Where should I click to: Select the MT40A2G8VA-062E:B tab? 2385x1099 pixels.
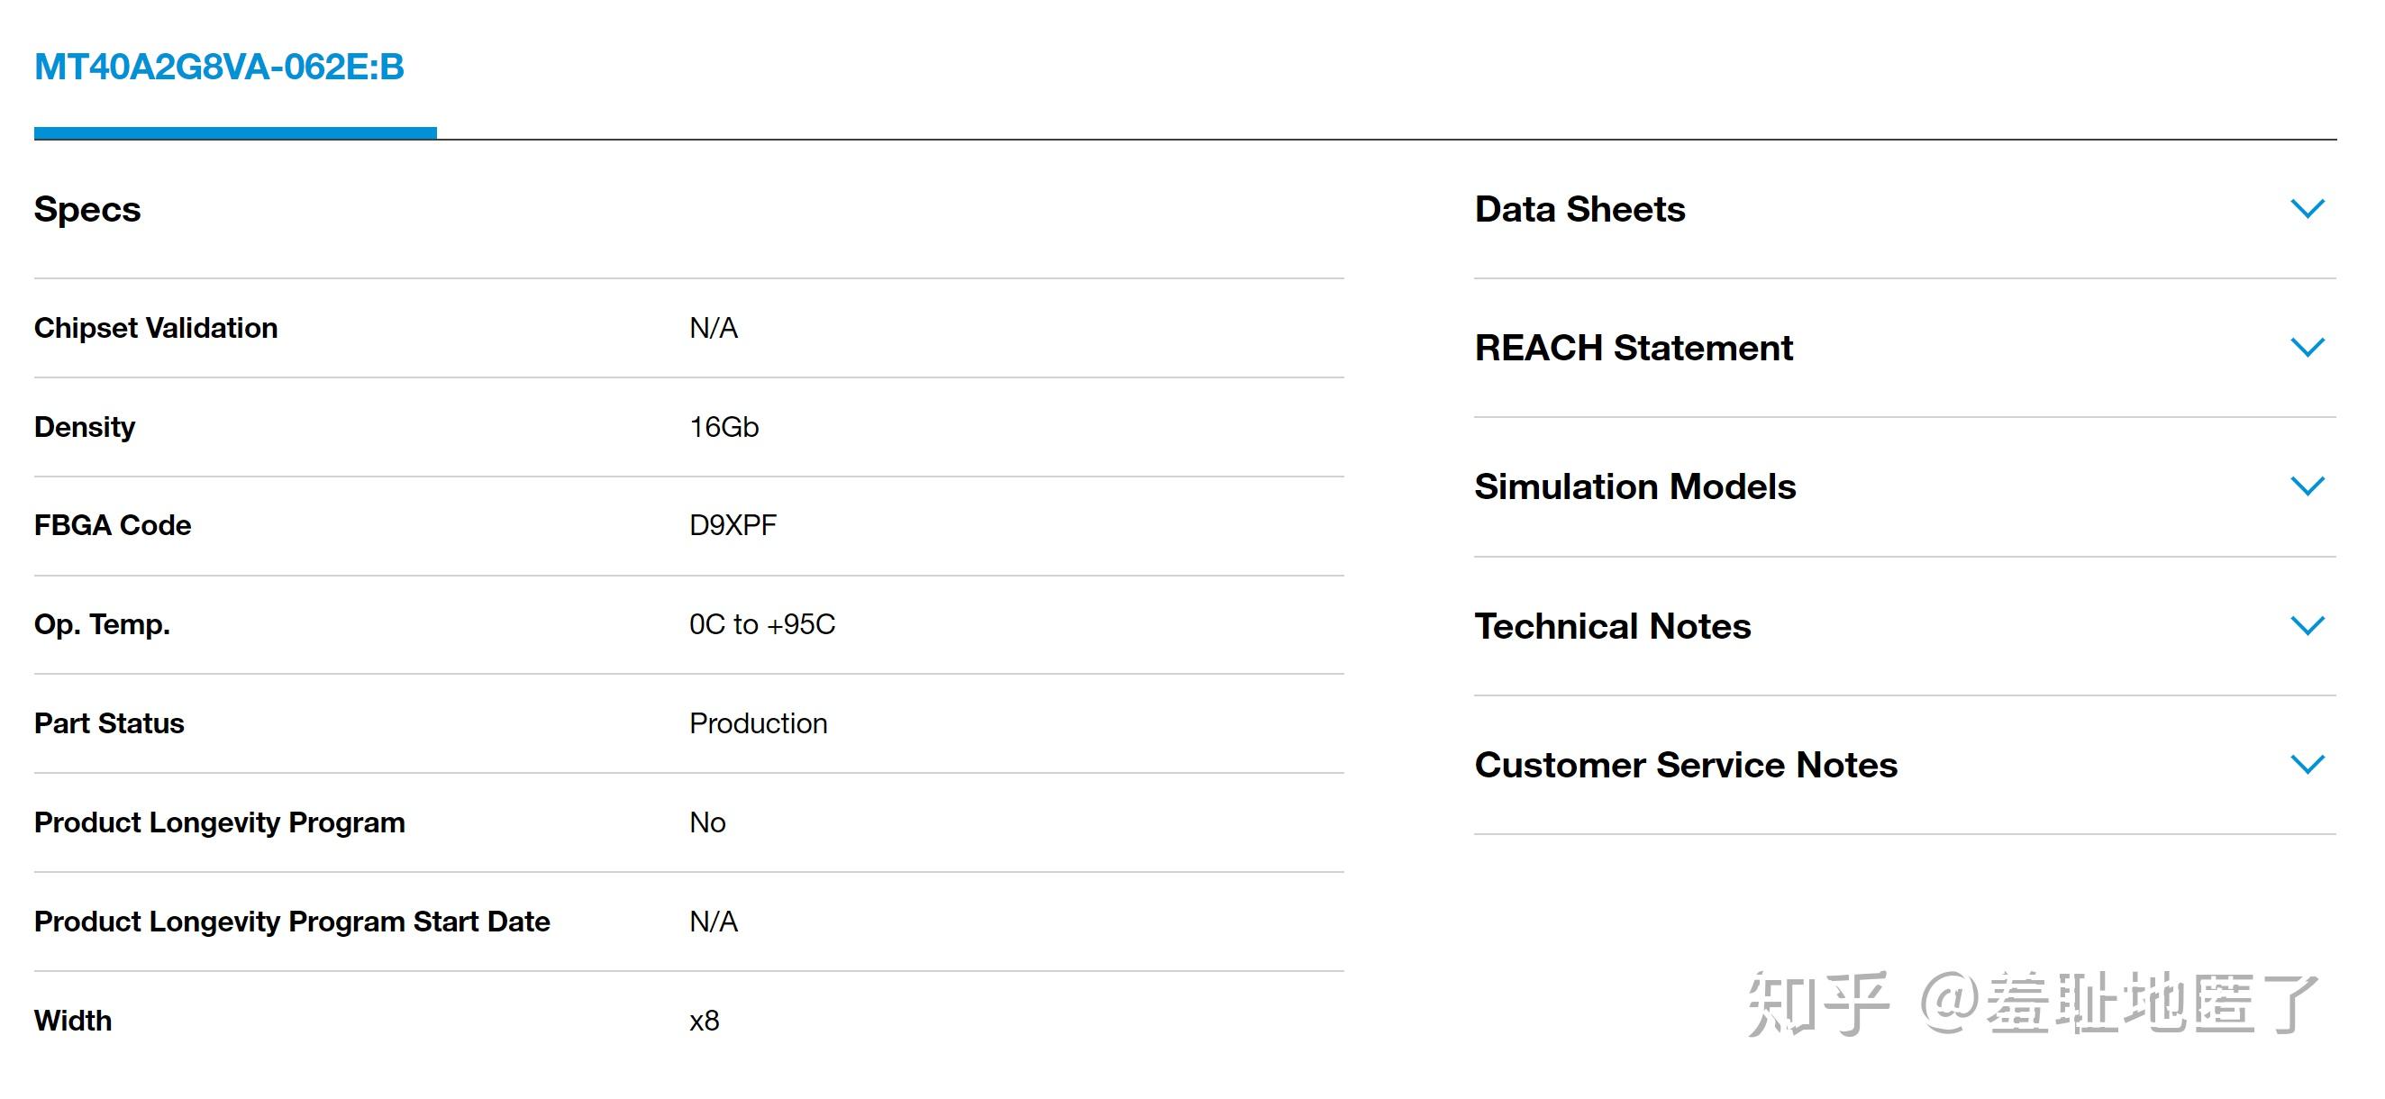coord(220,68)
